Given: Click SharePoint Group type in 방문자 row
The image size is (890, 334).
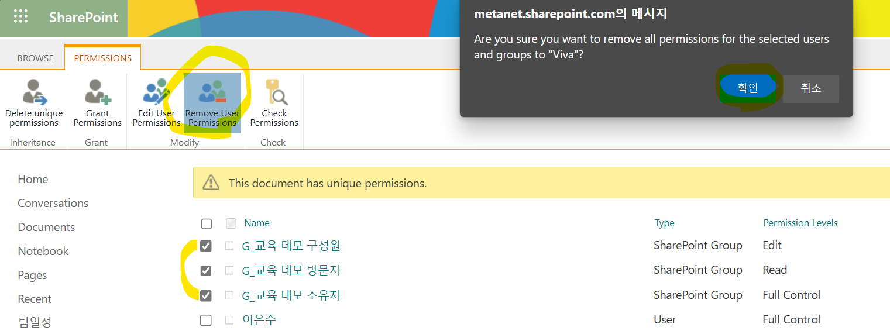Looking at the screenshot, I should point(698,270).
